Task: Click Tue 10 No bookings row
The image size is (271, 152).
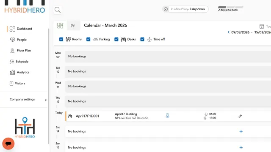Action: tap(168, 71)
